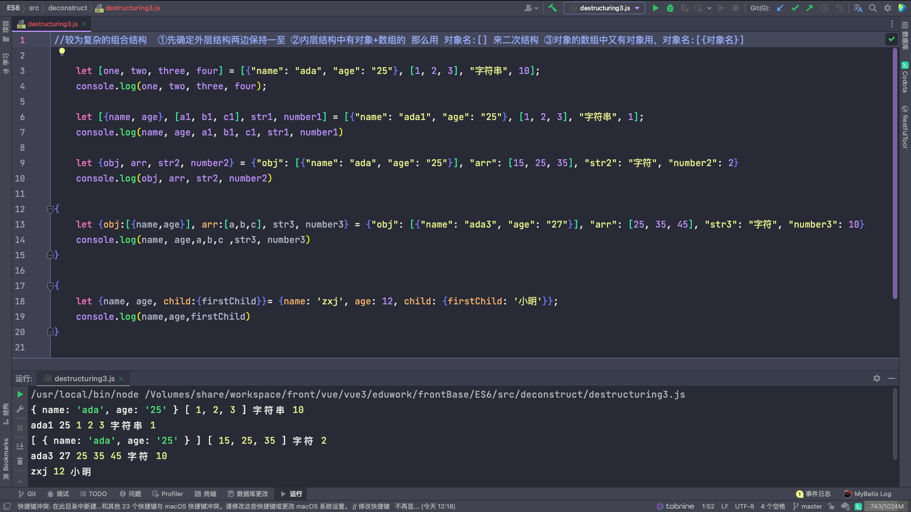Toggle scroll to end in run console
911x512 pixels.
coord(20,446)
